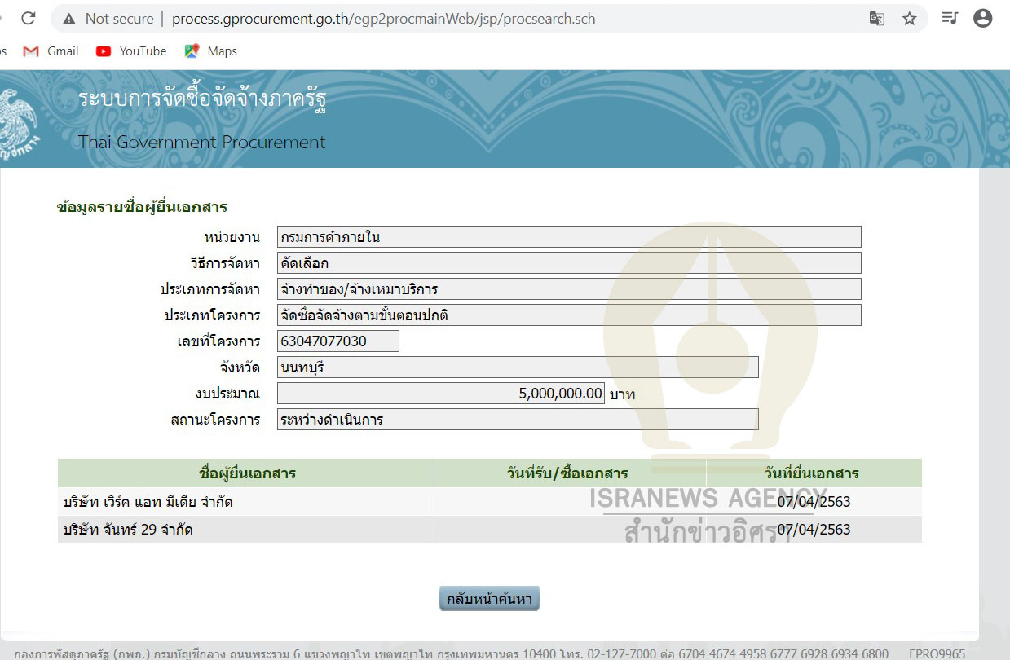The height and width of the screenshot is (660, 1010).
Task: Click the Google Translate icon in address bar
Action: (876, 19)
